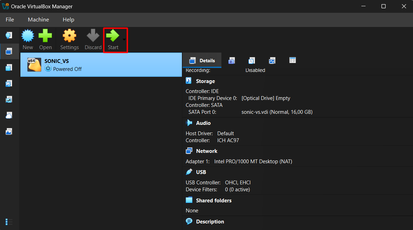The width and height of the screenshot is (413, 230).
Task: Click the USB plug icon
Action: pyautogui.click(x=189, y=172)
